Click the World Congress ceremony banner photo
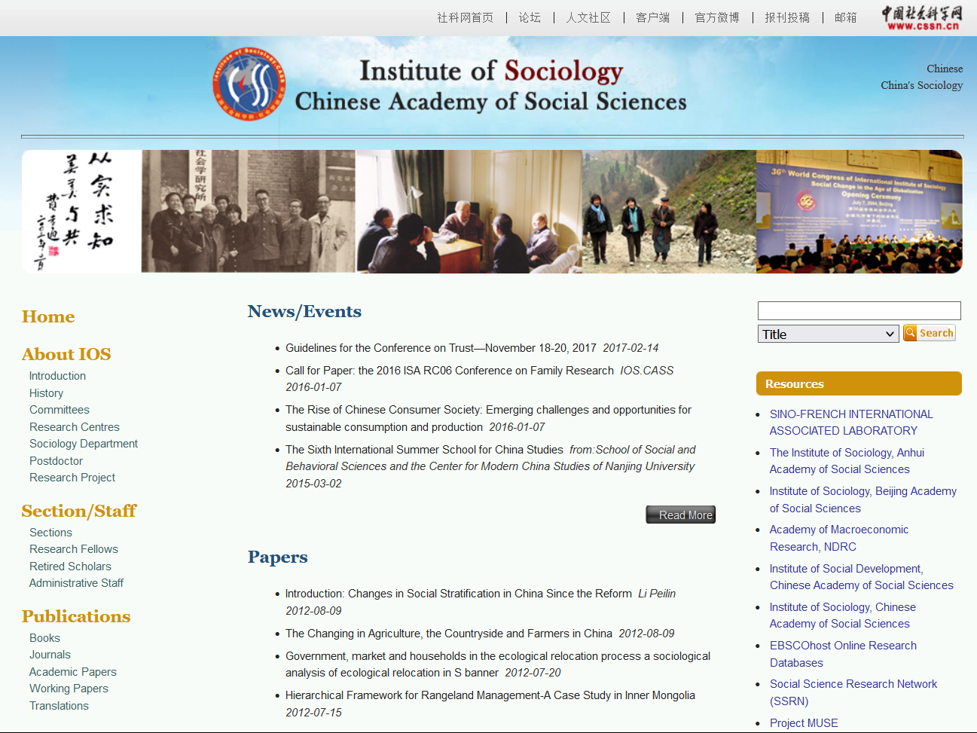This screenshot has width=977, height=733. [x=859, y=211]
